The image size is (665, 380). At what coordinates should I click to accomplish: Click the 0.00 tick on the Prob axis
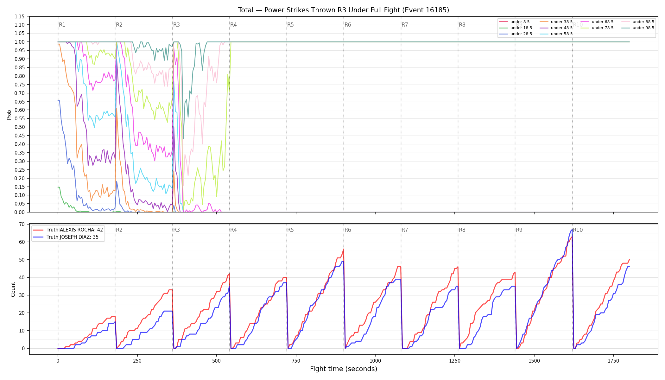tap(20, 212)
